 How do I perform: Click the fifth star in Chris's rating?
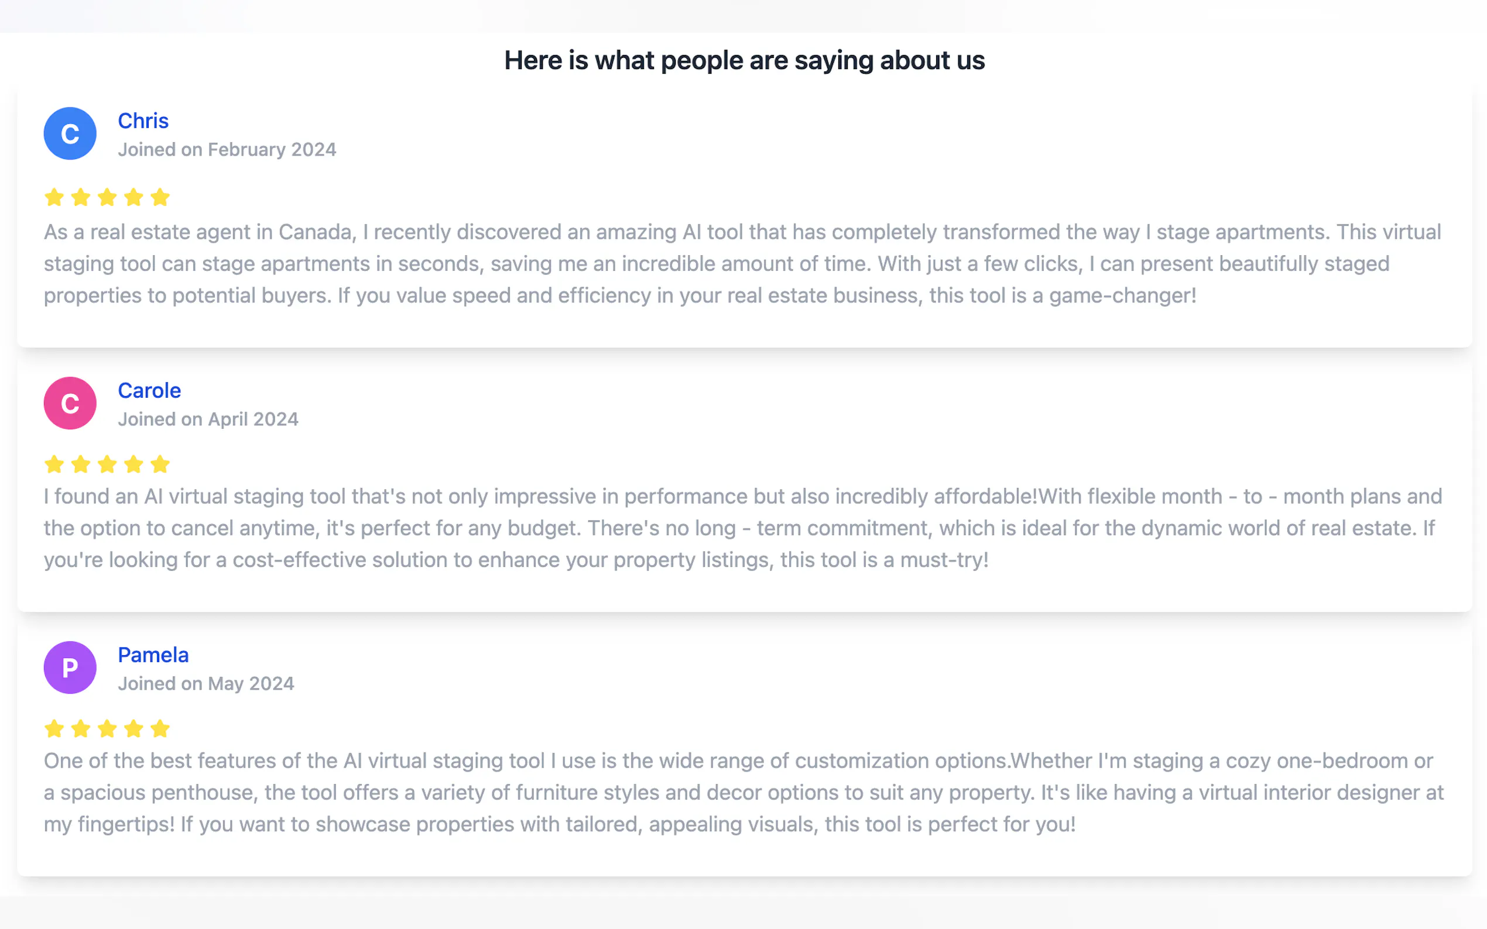pos(160,197)
